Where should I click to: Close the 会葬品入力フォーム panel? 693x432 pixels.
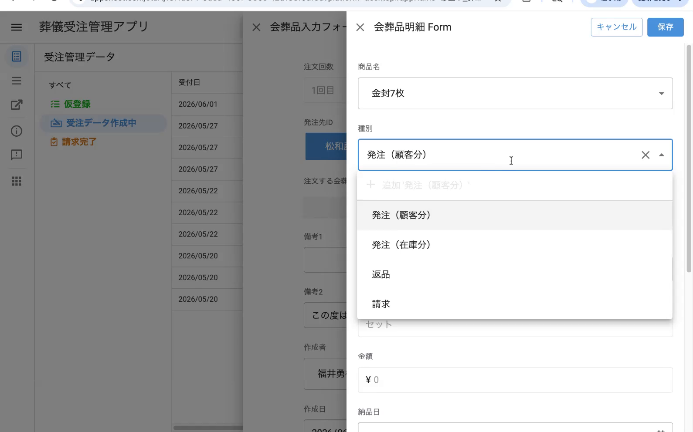coord(256,27)
